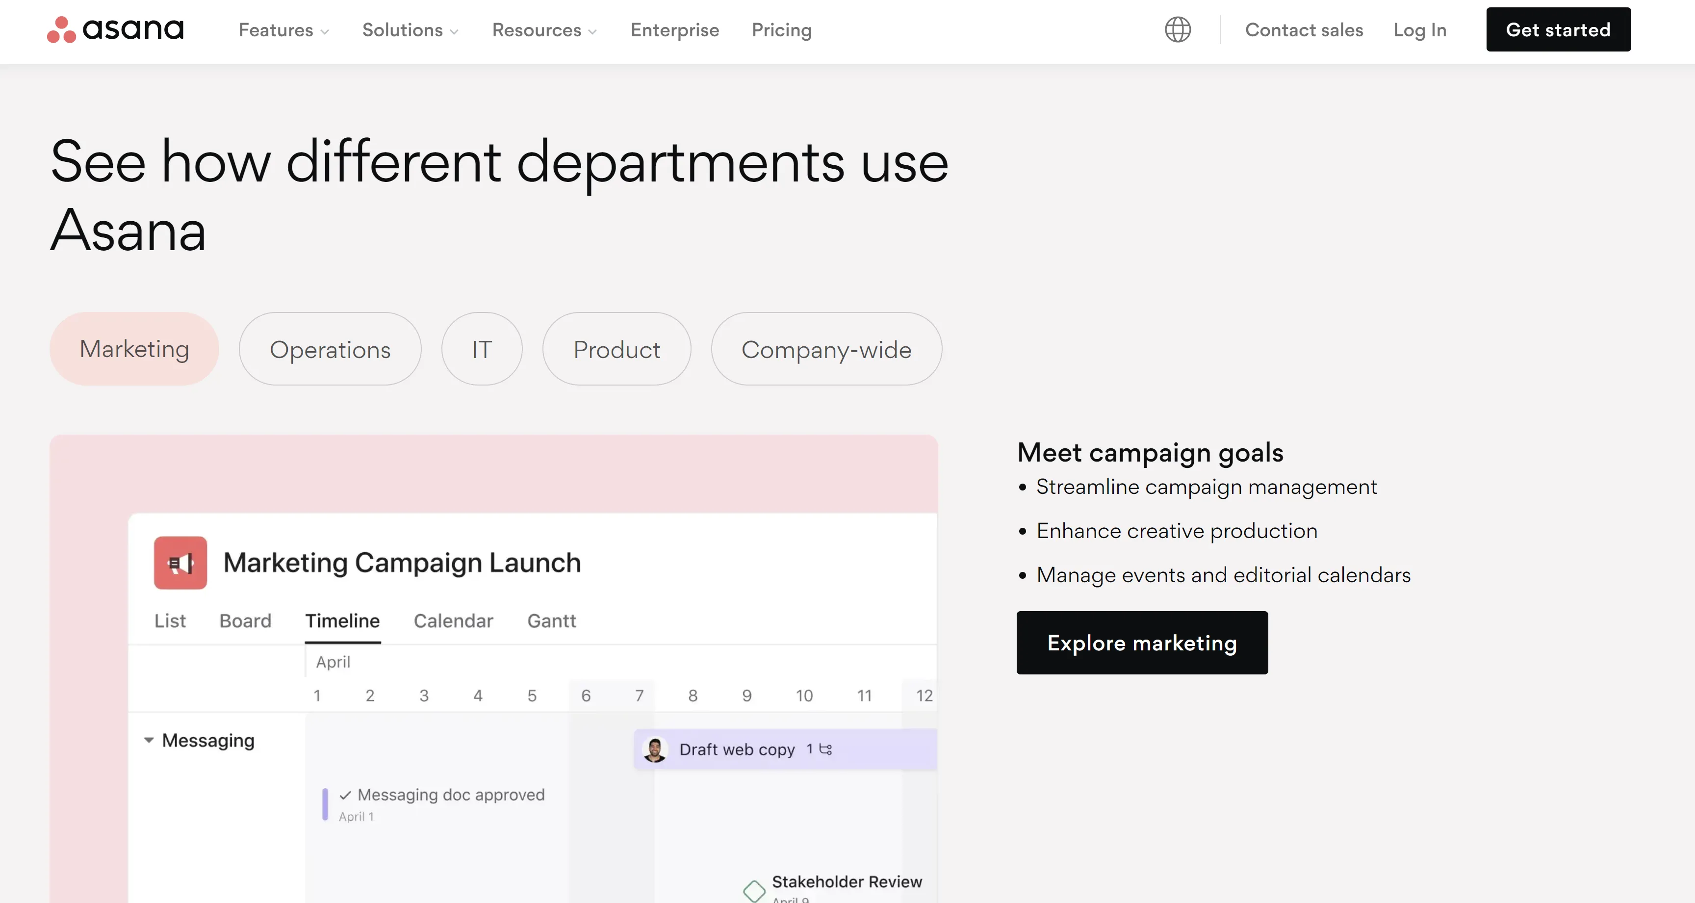The height and width of the screenshot is (903, 1695).
Task: Switch to the Board view tab
Action: click(x=245, y=620)
